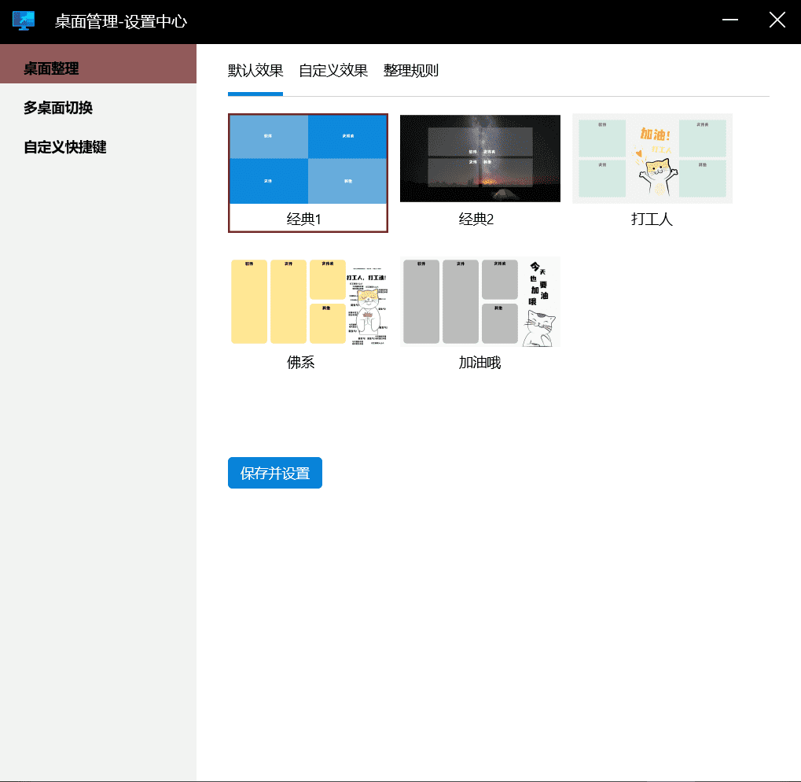The height and width of the screenshot is (782, 801).
Task: Open the 桌面整理 sidebar section
Action: click(98, 64)
